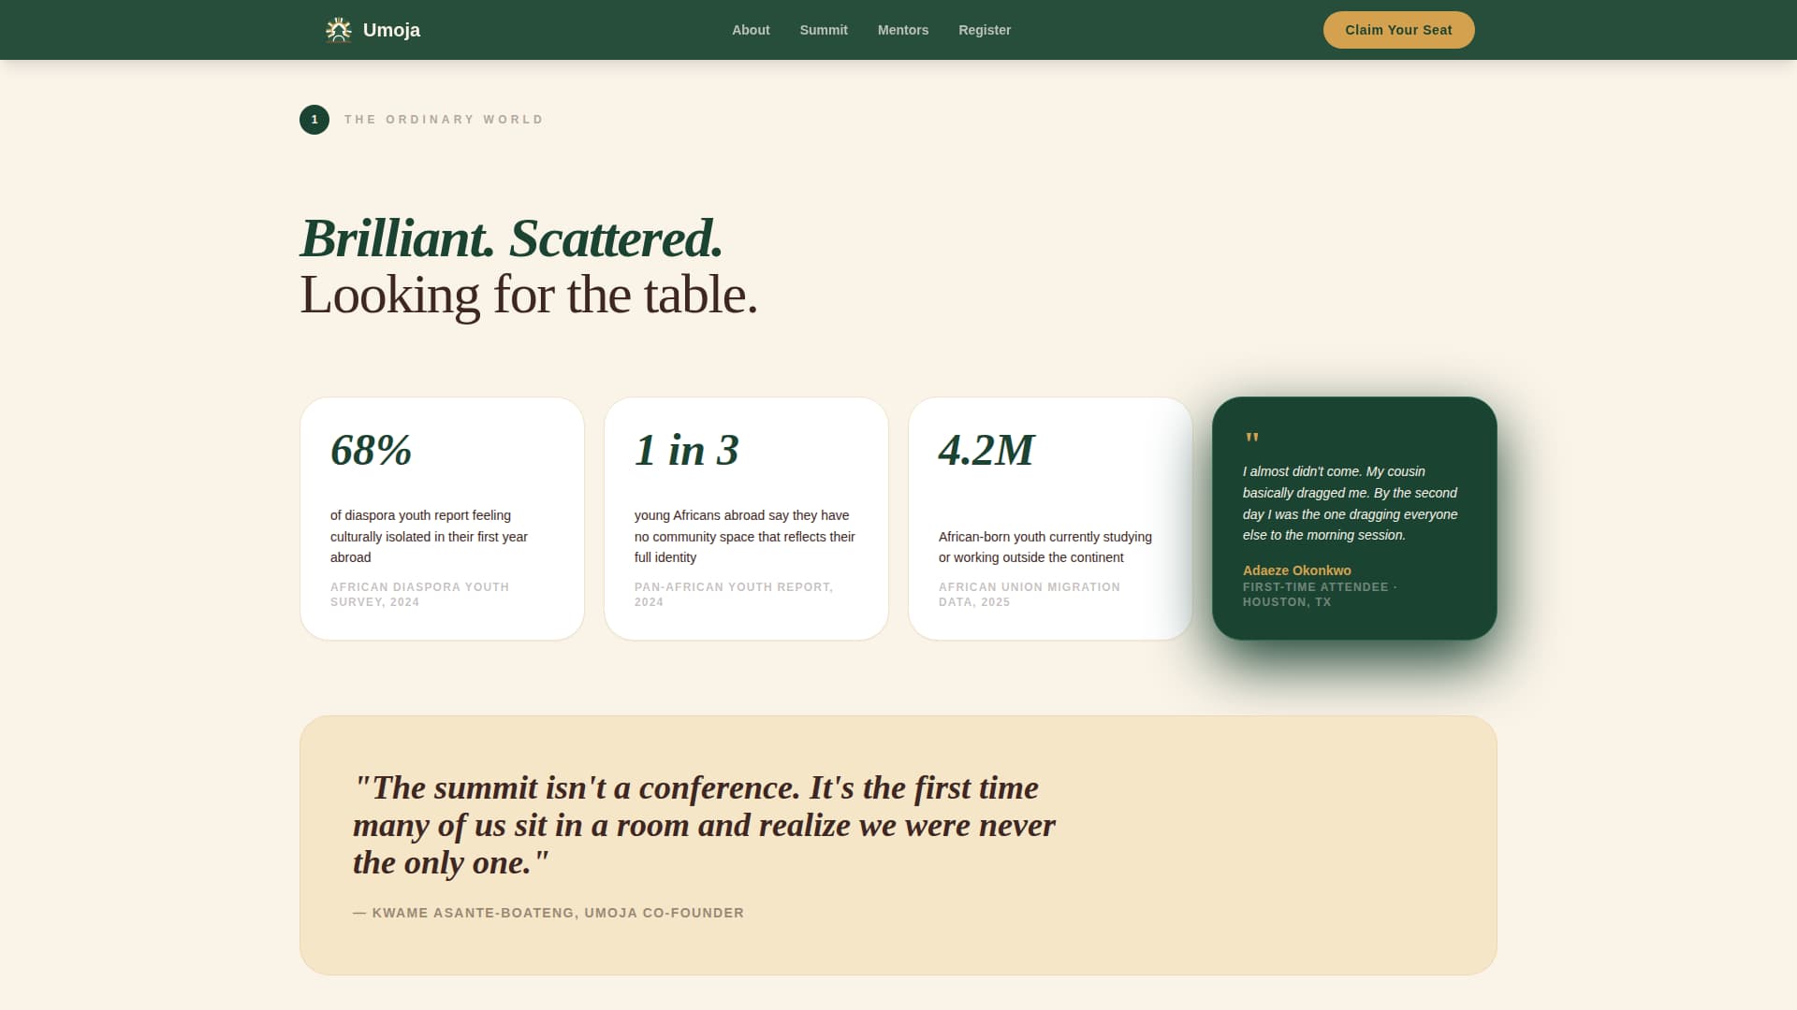The image size is (1797, 1010).
Task: Click the African Diaspora Youth Survey source
Action: click(419, 595)
